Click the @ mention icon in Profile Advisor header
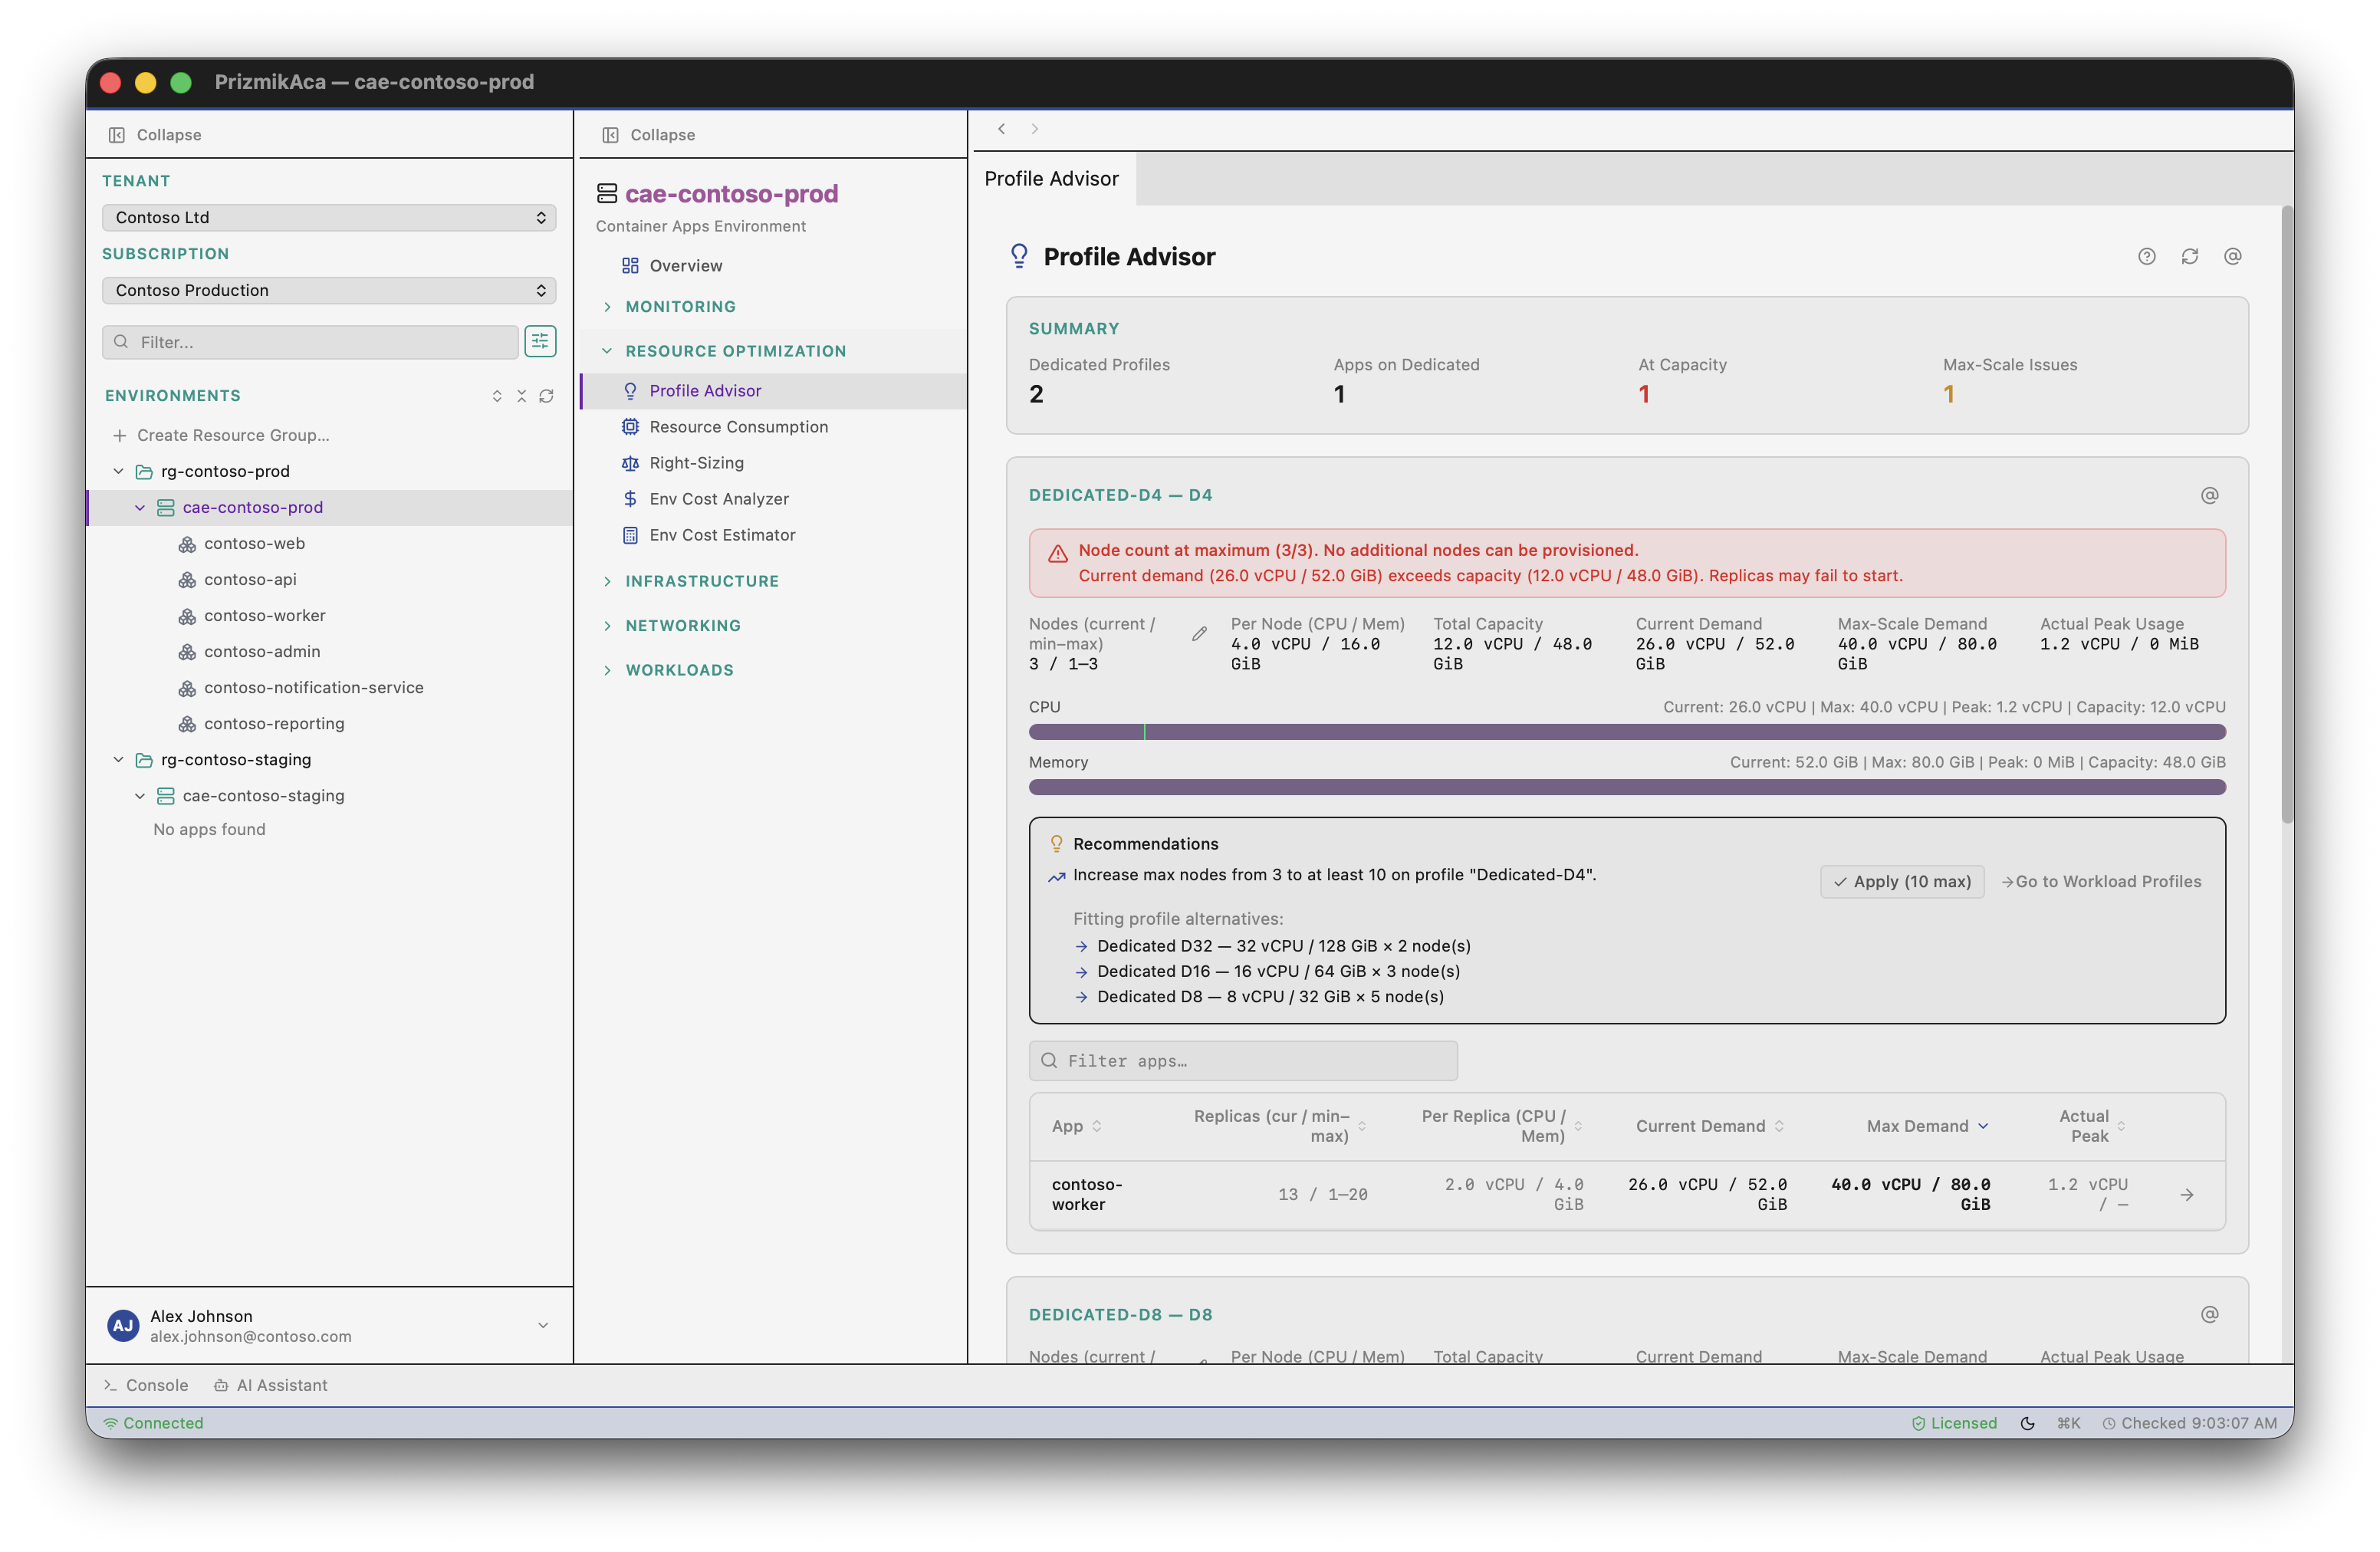Screen dimensions: 2380x1552 coord(2232,257)
